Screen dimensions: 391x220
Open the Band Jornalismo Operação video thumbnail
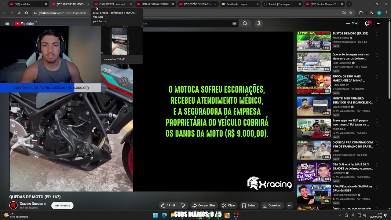pos(314,62)
